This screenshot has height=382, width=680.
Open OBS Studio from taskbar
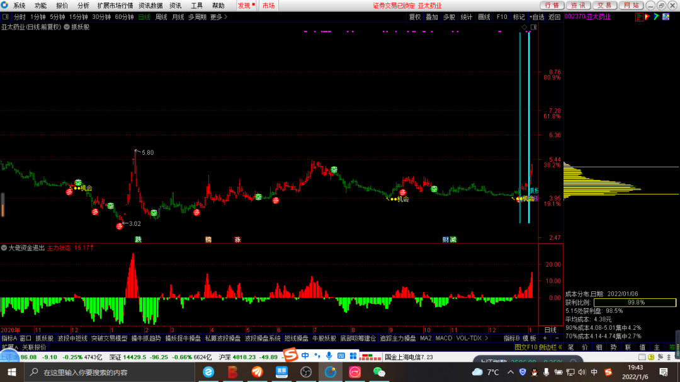pyautogui.click(x=306, y=372)
